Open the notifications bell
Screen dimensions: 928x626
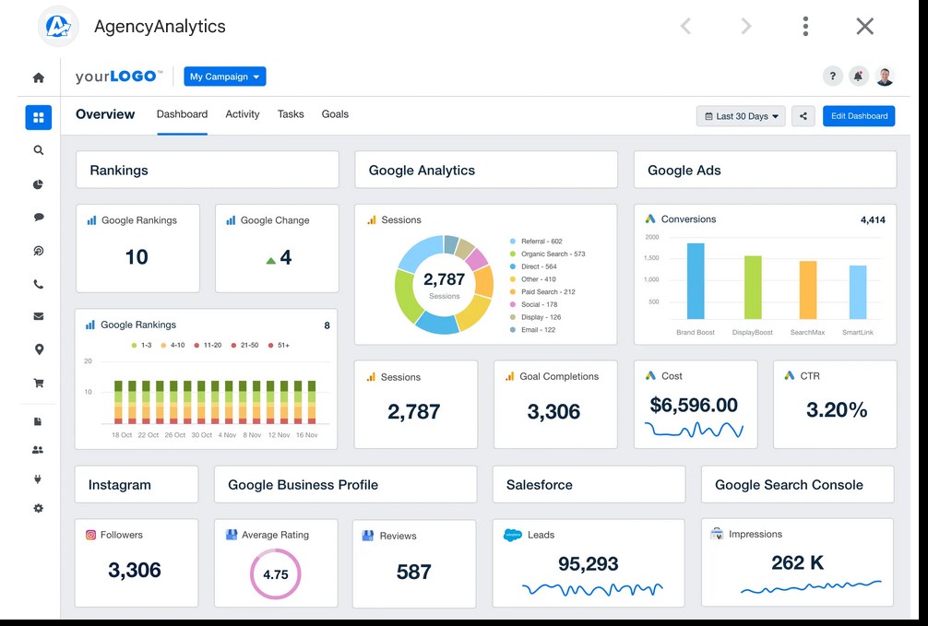point(858,76)
